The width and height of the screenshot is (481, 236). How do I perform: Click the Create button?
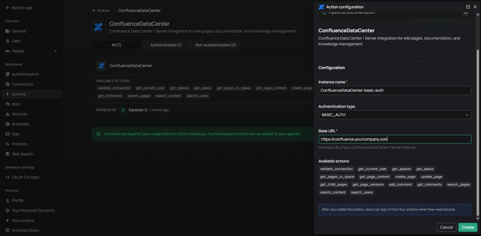(x=468, y=227)
